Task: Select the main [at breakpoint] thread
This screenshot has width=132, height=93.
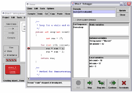Action: pyautogui.click(x=94, y=12)
